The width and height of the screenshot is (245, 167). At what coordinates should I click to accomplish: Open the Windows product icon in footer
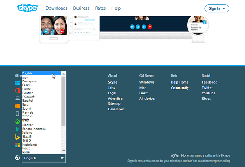(17, 83)
